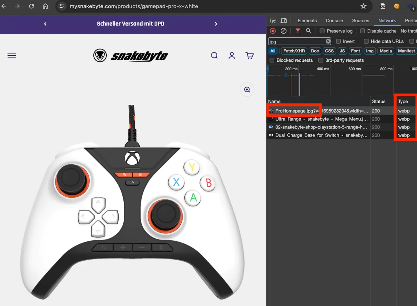Show previous announcement with left chevron
417x306 pixels.
pyautogui.click(x=45, y=24)
